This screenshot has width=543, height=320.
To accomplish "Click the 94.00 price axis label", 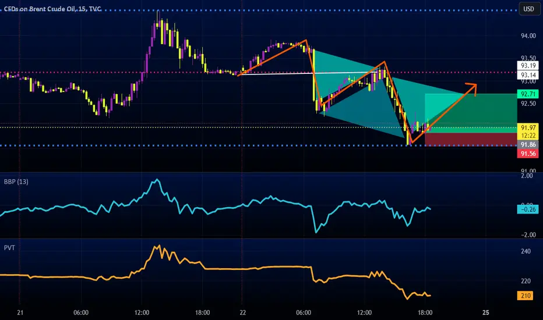I will pos(528,35).
